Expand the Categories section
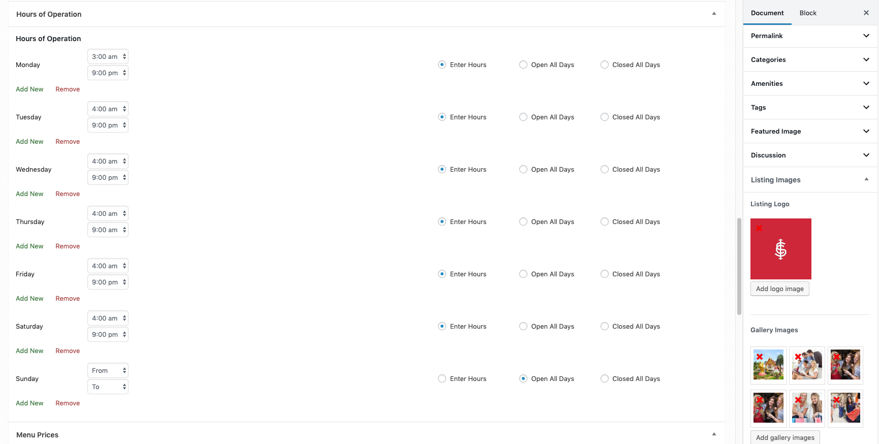Viewport: 879px width, 444px height. [810, 59]
